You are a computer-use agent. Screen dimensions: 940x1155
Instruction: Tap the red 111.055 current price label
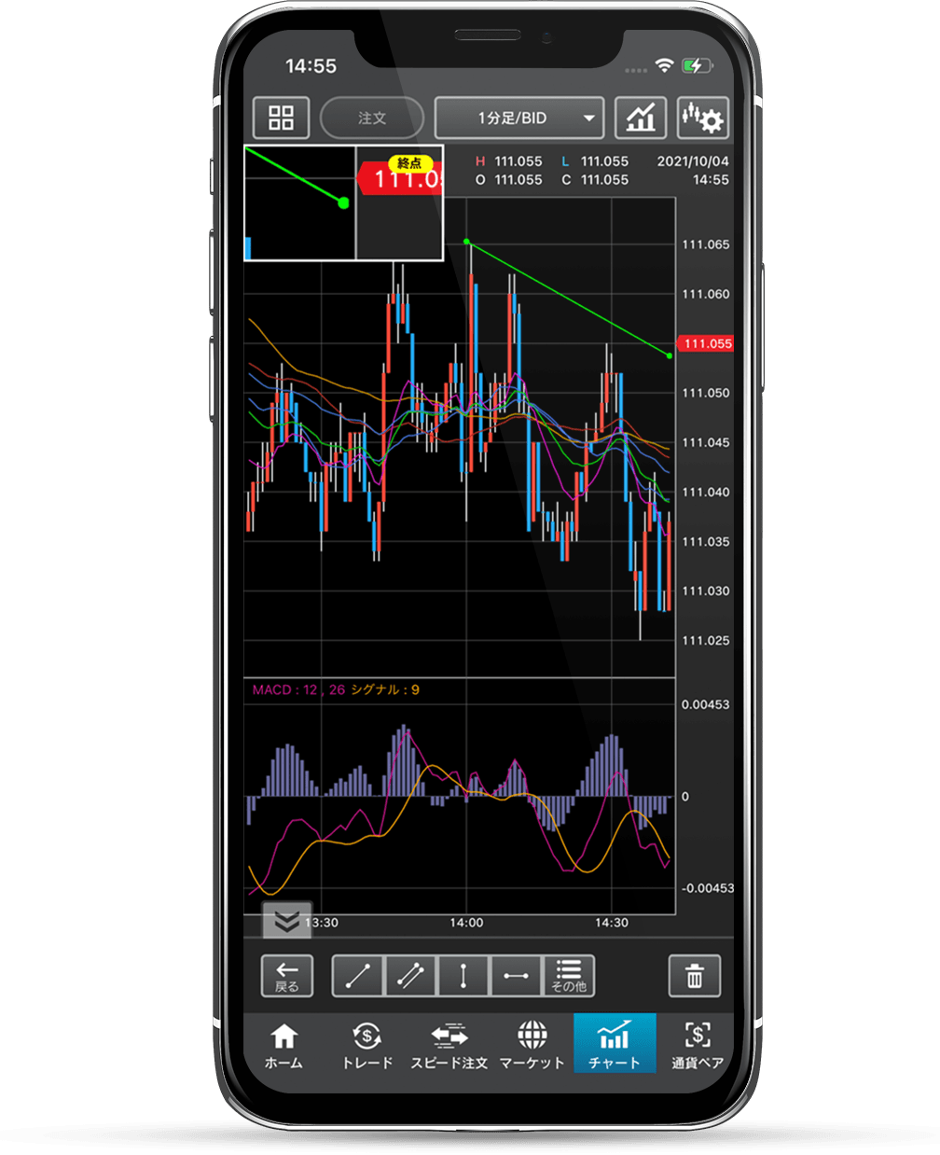coord(706,343)
